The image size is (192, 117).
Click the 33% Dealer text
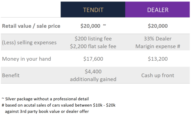coord(158,39)
